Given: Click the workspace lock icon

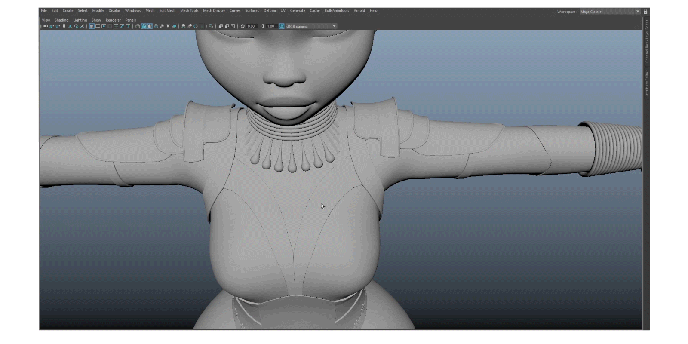Looking at the screenshot, I should tap(645, 12).
